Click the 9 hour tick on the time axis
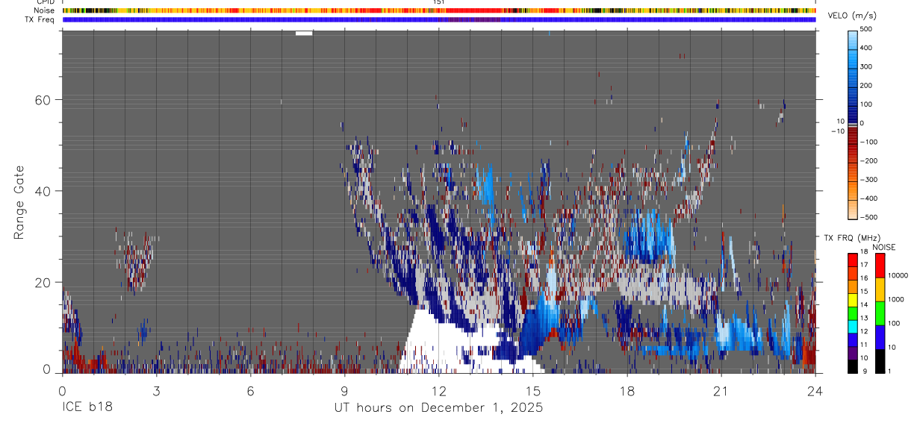The height and width of the screenshot is (423, 917). [x=345, y=389]
